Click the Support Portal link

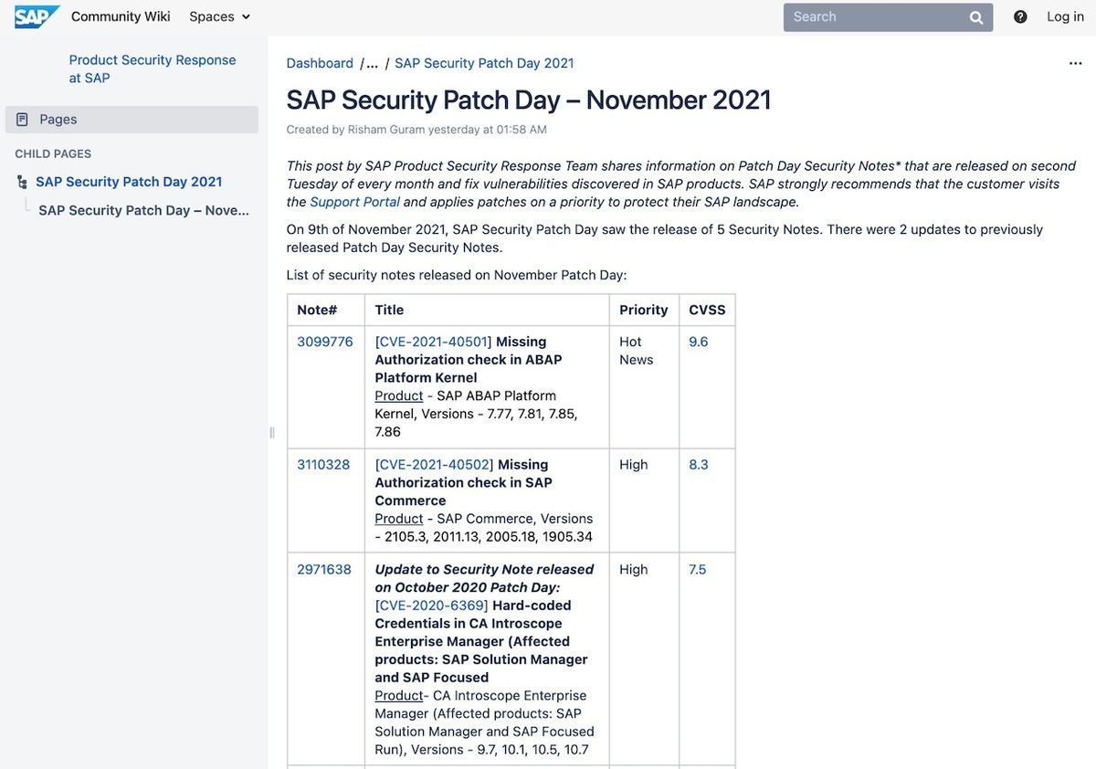pos(355,202)
